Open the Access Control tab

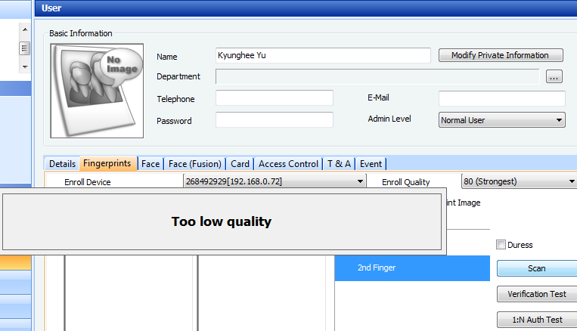click(x=288, y=164)
